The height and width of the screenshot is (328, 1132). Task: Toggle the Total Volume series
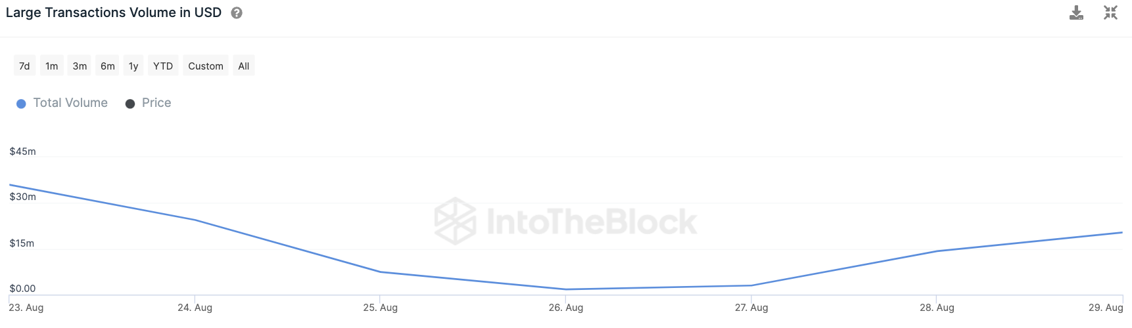coord(70,103)
